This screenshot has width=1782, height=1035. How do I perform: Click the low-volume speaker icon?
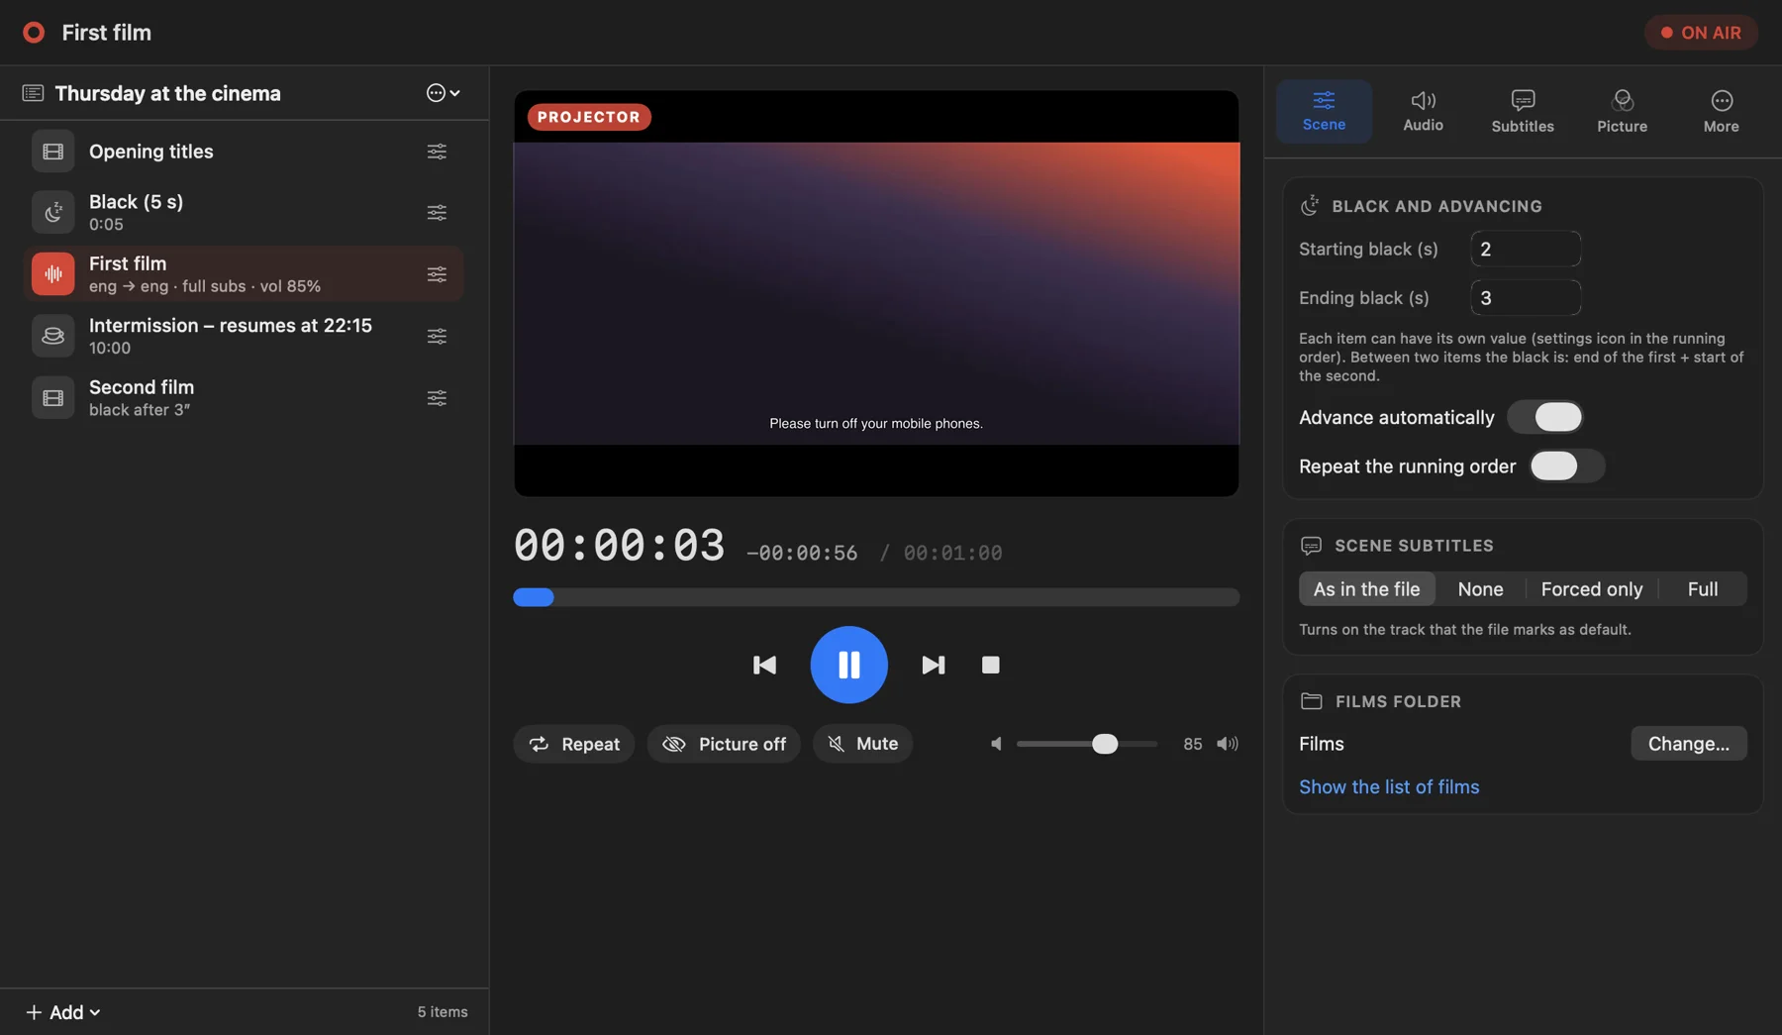996,744
